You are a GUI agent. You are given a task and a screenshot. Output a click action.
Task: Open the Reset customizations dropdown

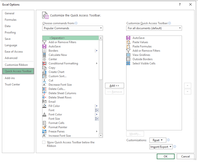[x=158, y=140]
